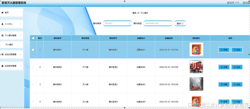Click the 放置时间 column header
This screenshot has width=250, height=109.
pos(169,38)
